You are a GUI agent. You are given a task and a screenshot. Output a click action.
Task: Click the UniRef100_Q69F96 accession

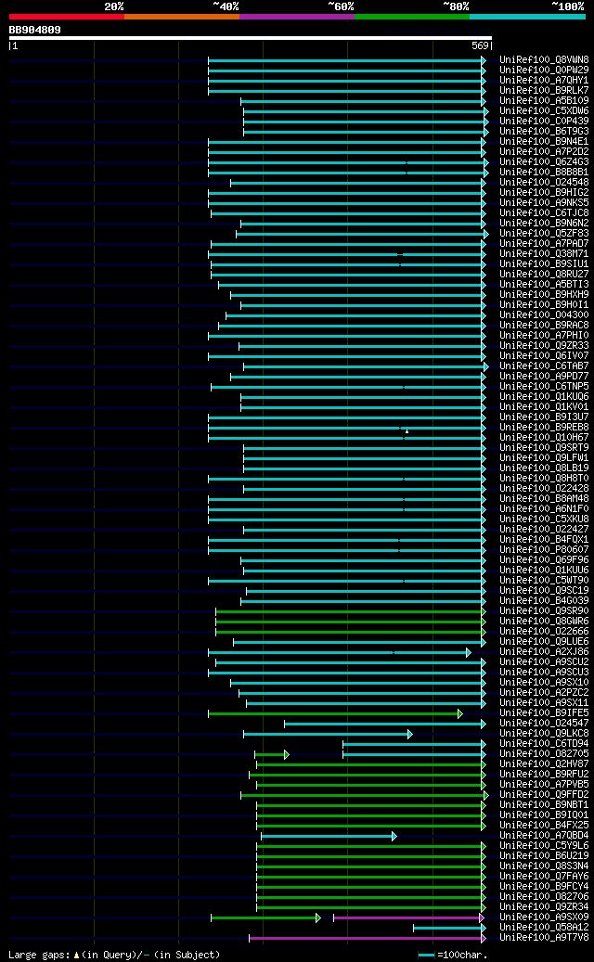click(x=544, y=560)
